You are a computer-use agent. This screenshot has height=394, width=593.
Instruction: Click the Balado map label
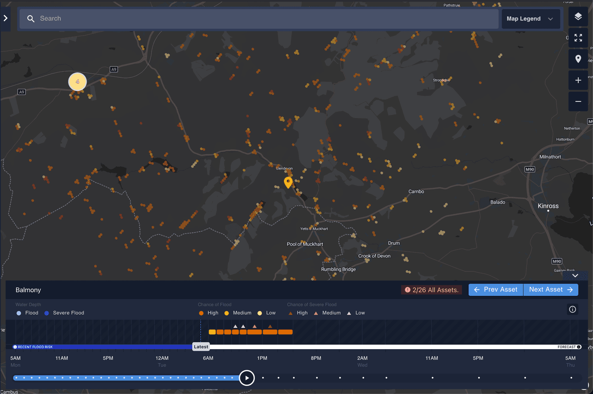point(498,202)
